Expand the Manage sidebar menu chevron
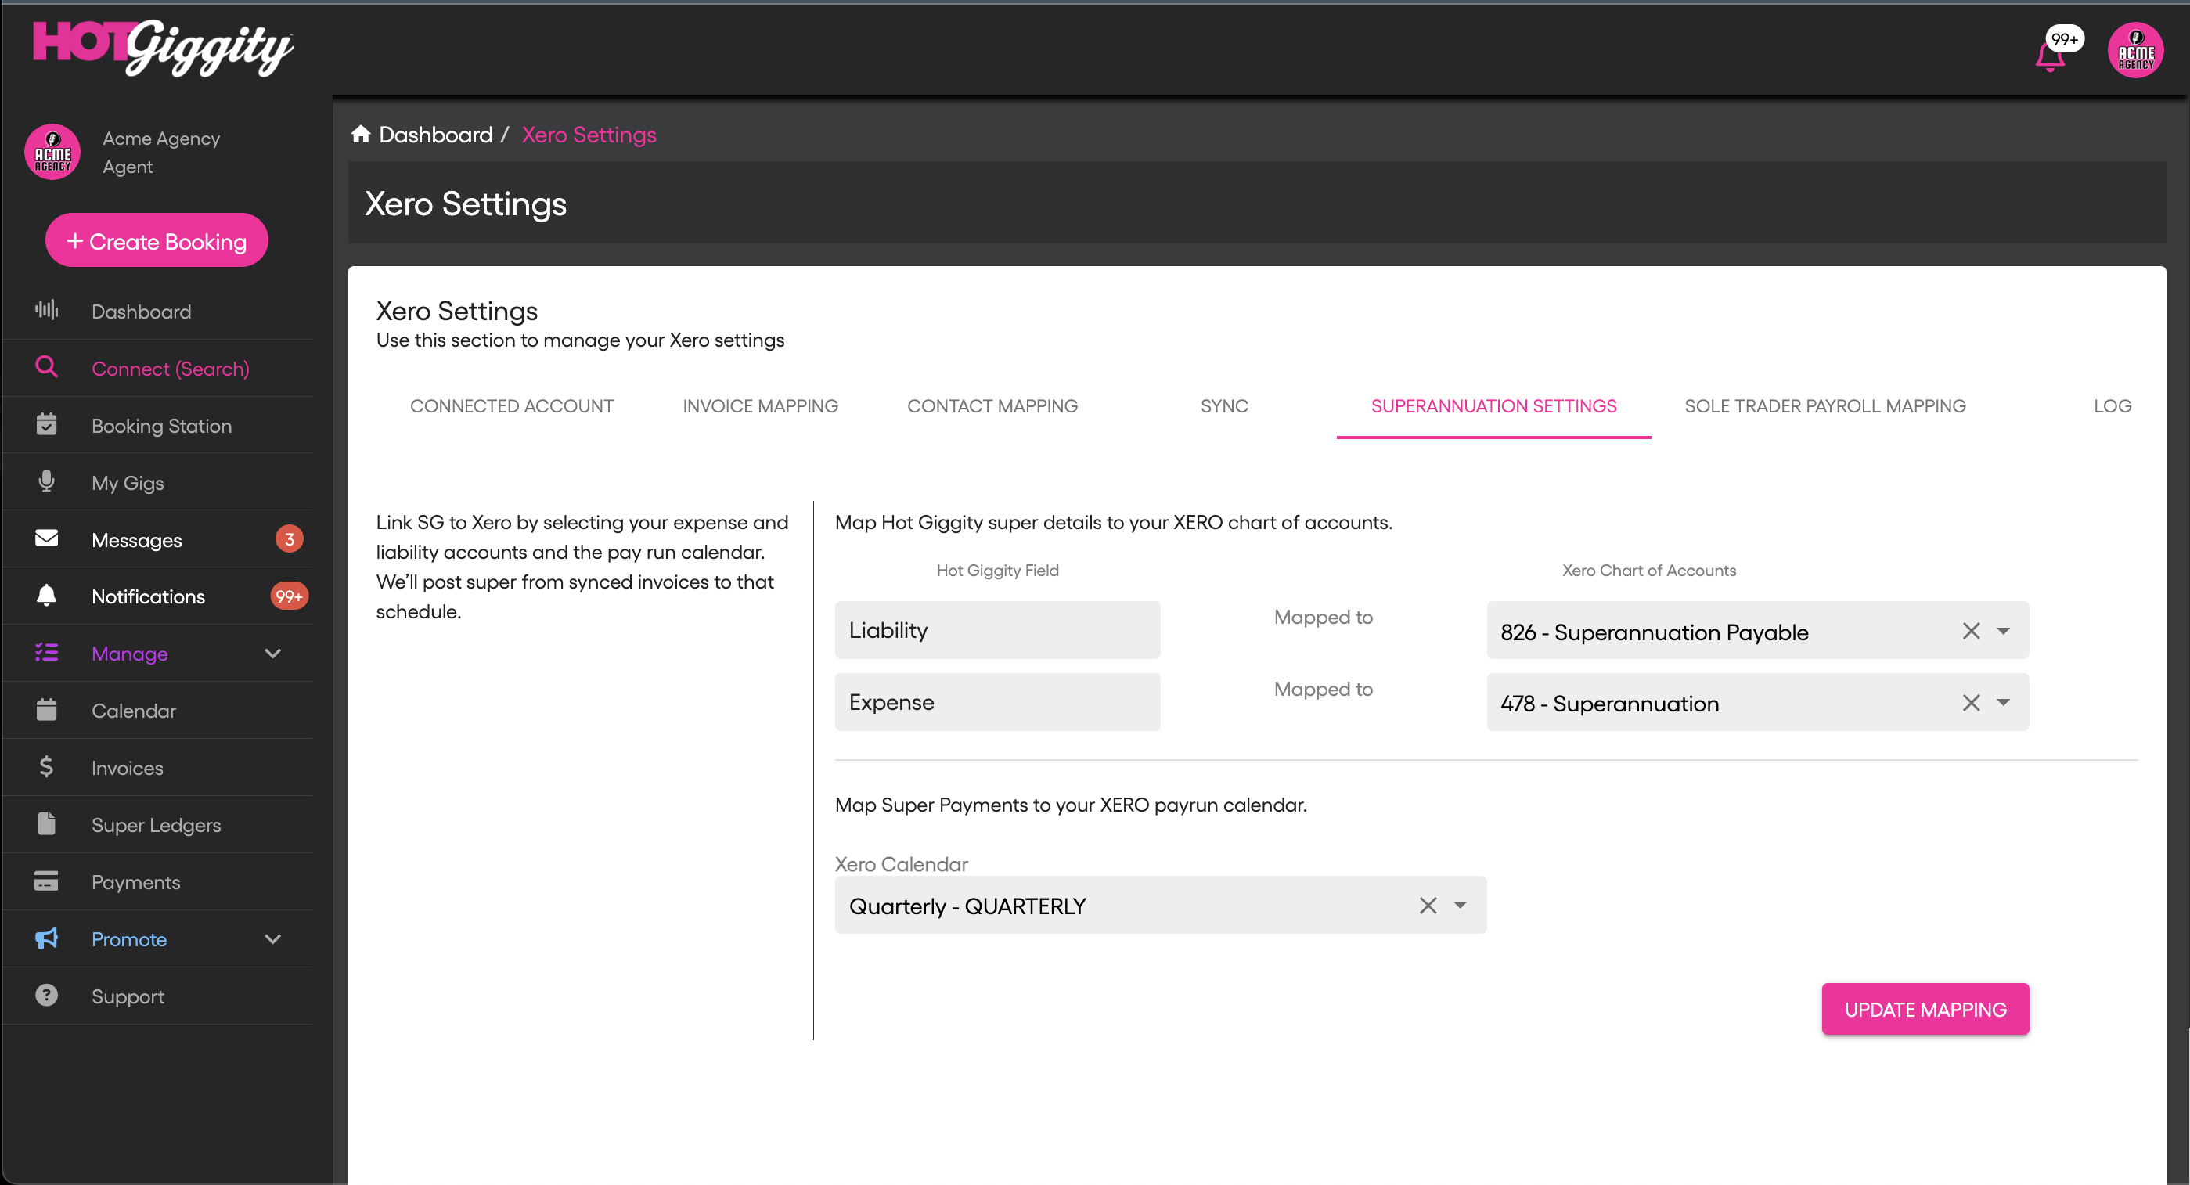Image resolution: width=2190 pixels, height=1185 pixels. tap(272, 653)
